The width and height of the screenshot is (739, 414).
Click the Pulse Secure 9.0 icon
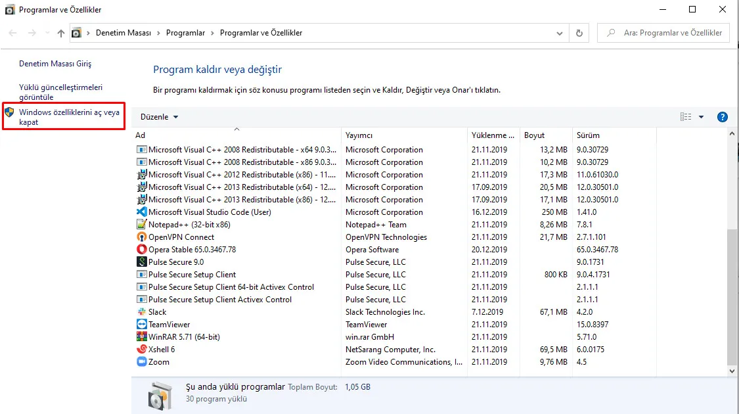pyautogui.click(x=141, y=262)
